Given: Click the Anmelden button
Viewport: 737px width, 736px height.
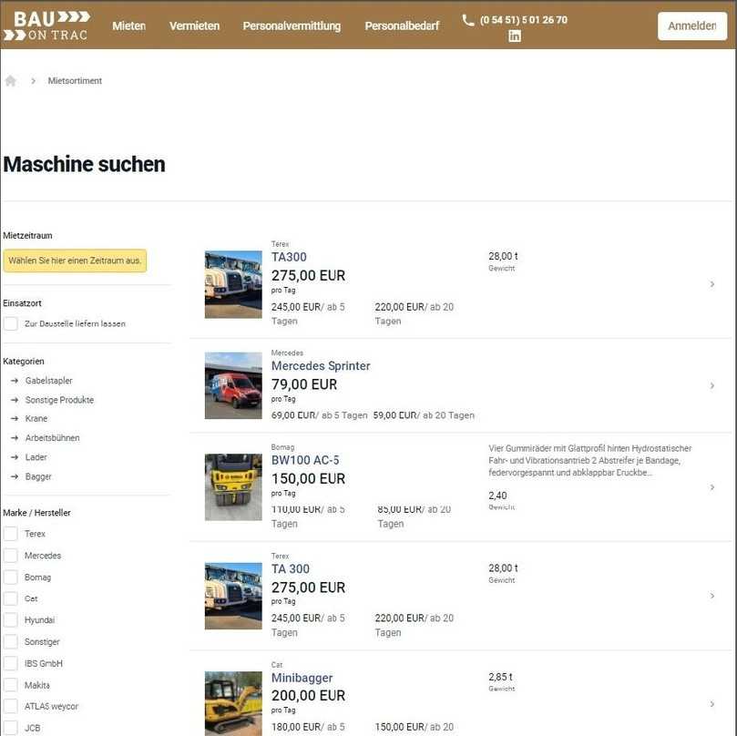Looking at the screenshot, I should click(691, 26).
